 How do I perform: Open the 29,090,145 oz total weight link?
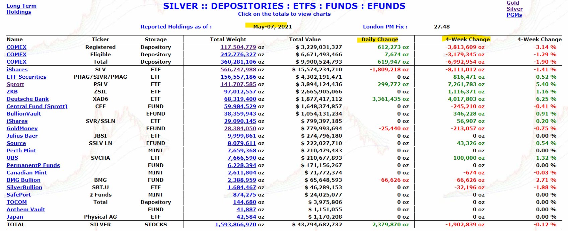tap(240, 121)
